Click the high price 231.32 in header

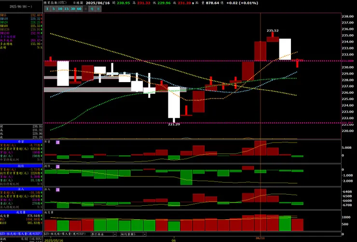point(144,3)
